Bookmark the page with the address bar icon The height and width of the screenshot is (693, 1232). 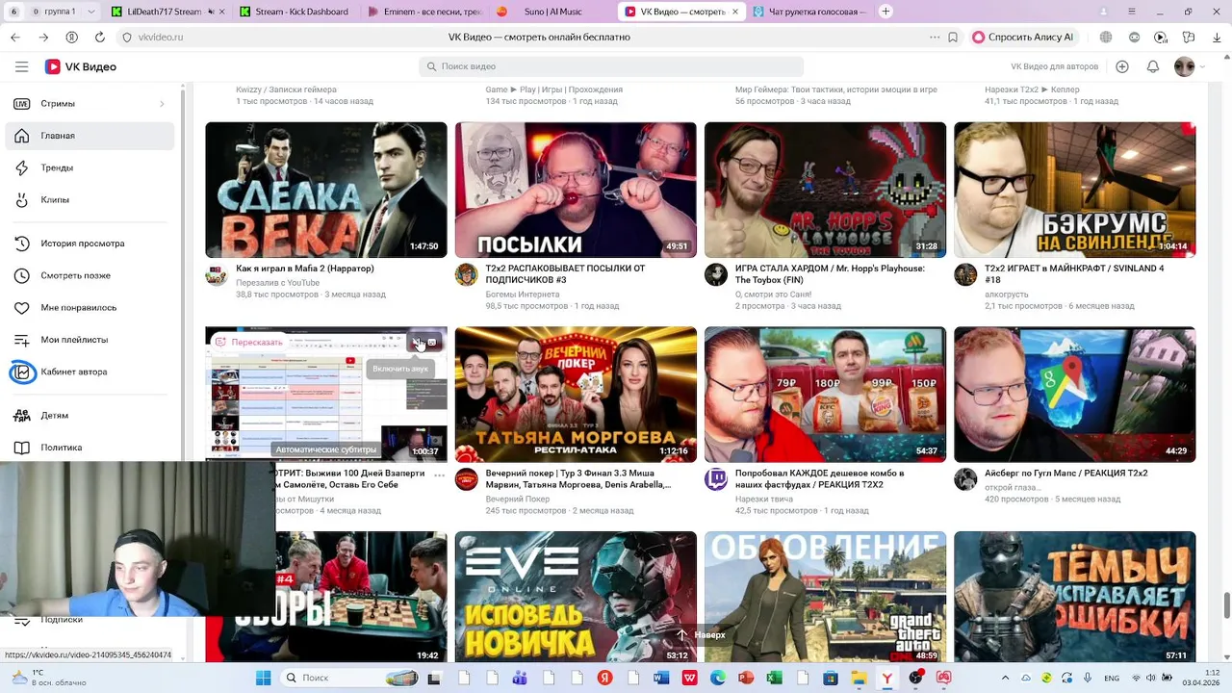click(953, 37)
